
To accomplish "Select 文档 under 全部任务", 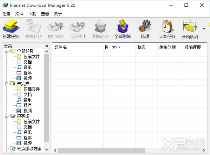I will [28, 62].
